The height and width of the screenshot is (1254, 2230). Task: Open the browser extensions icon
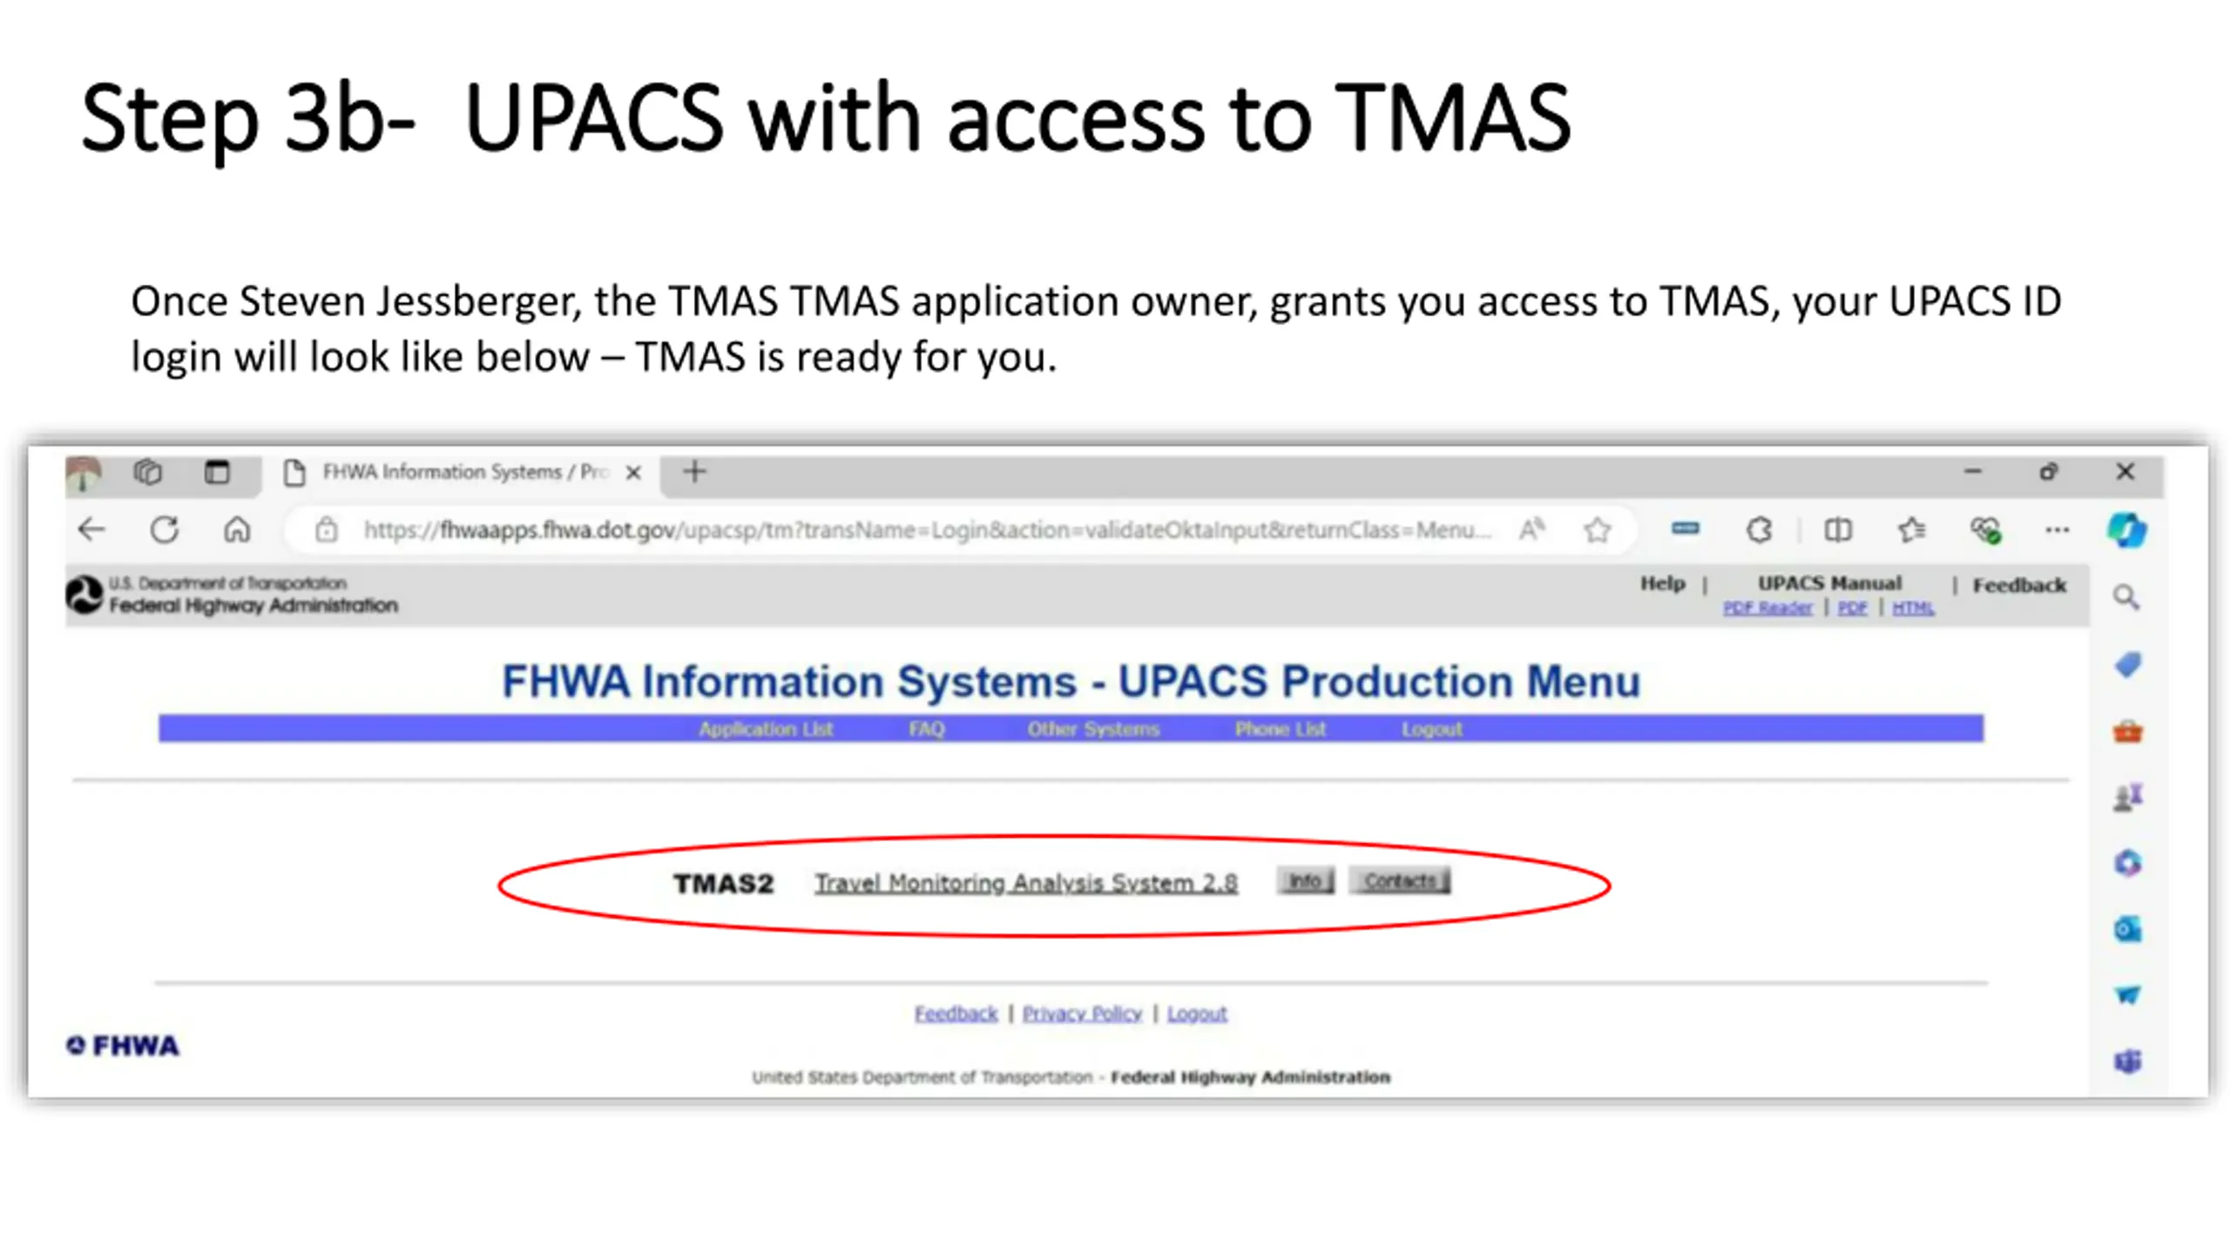click(x=1760, y=529)
